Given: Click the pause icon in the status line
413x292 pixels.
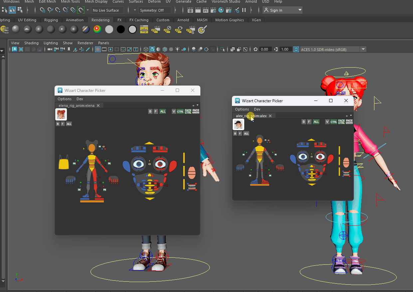Looking at the screenshot, I should [244, 10].
